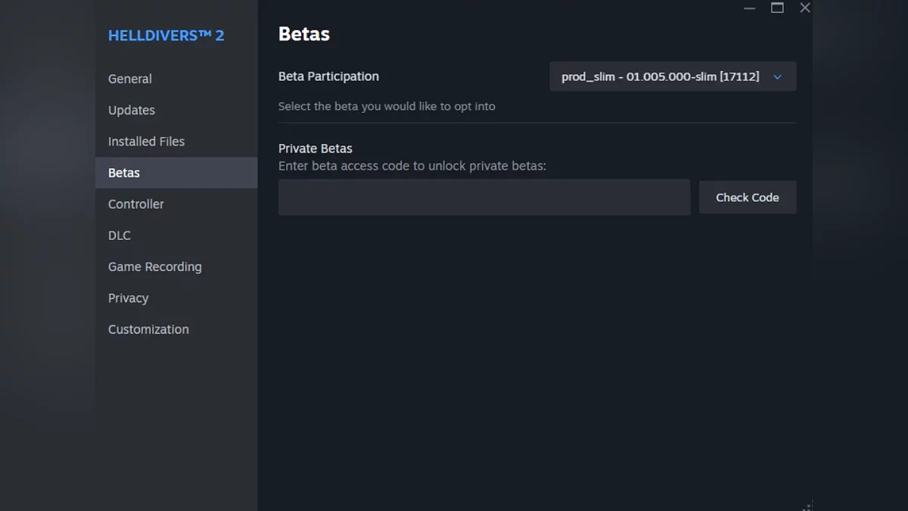Navigate to the Privacy section

pyautogui.click(x=129, y=298)
